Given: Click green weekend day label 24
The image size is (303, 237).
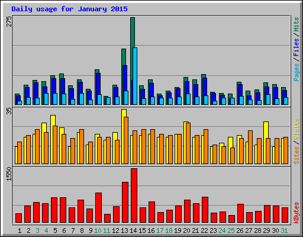Looking at the screenshot, I should [x=222, y=230].
